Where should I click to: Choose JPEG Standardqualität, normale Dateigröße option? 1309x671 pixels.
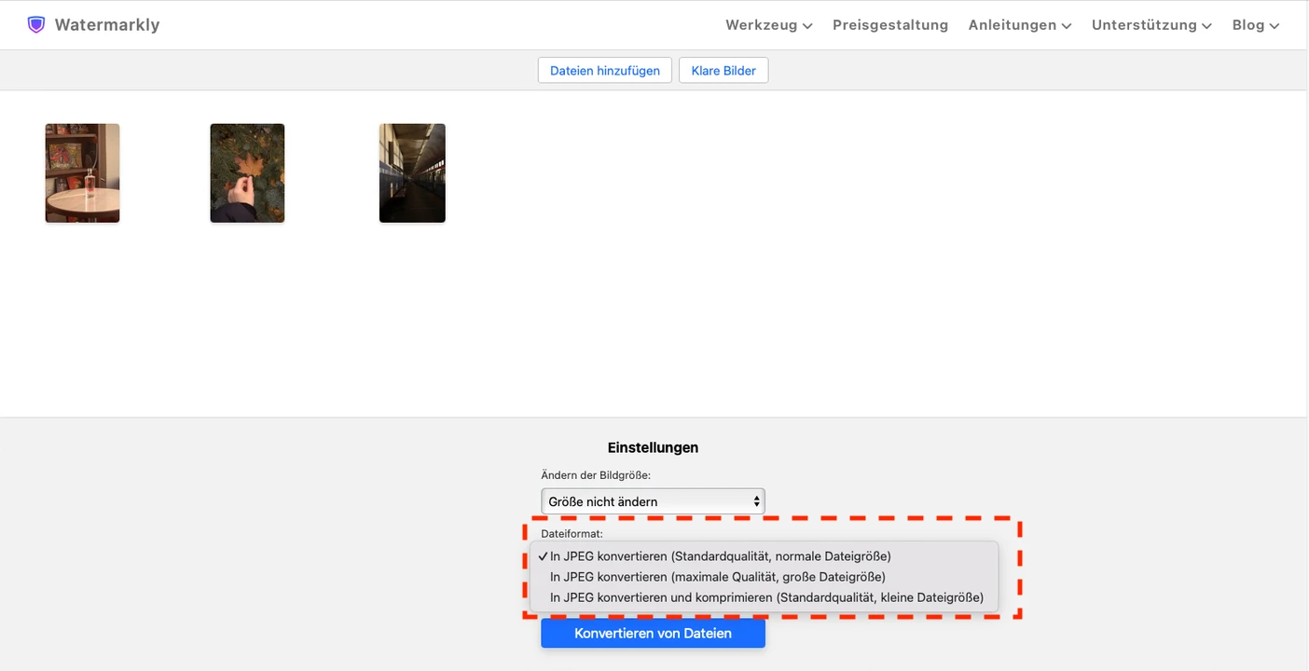tap(720, 556)
